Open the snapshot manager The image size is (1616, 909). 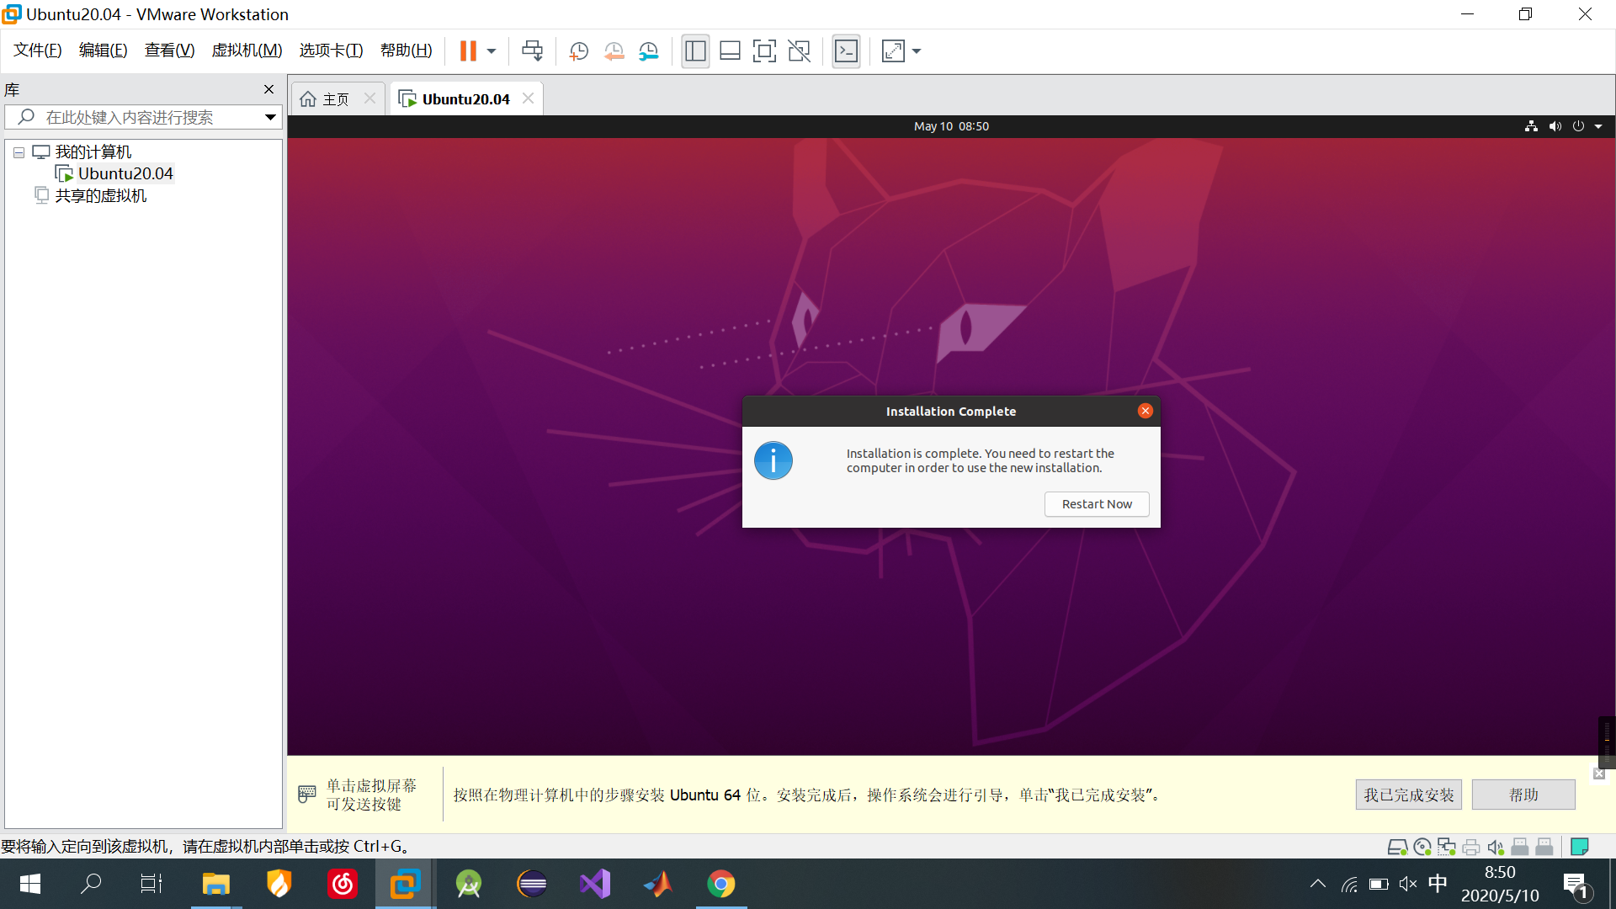pos(648,51)
